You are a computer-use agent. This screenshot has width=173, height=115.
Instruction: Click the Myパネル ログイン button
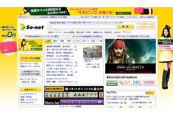coord(150,93)
